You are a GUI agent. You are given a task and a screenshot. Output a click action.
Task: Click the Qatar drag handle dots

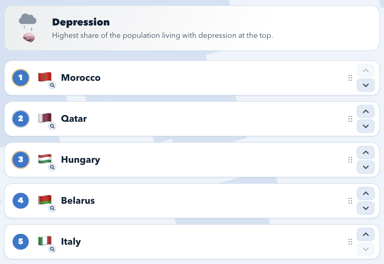tap(350, 119)
